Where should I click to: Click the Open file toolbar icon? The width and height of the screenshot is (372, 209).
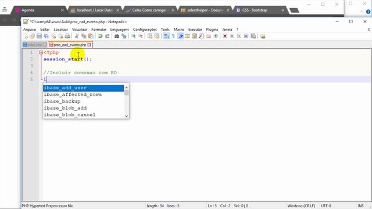tap(33, 36)
